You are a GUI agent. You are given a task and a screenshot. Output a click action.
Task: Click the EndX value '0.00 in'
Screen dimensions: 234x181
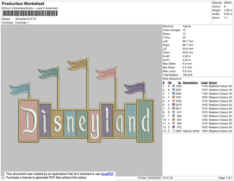(186, 56)
